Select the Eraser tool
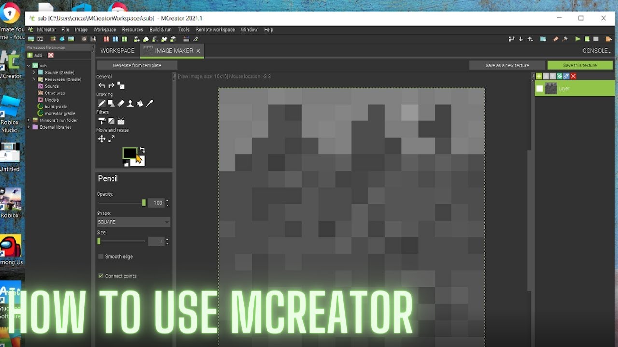 point(121,103)
